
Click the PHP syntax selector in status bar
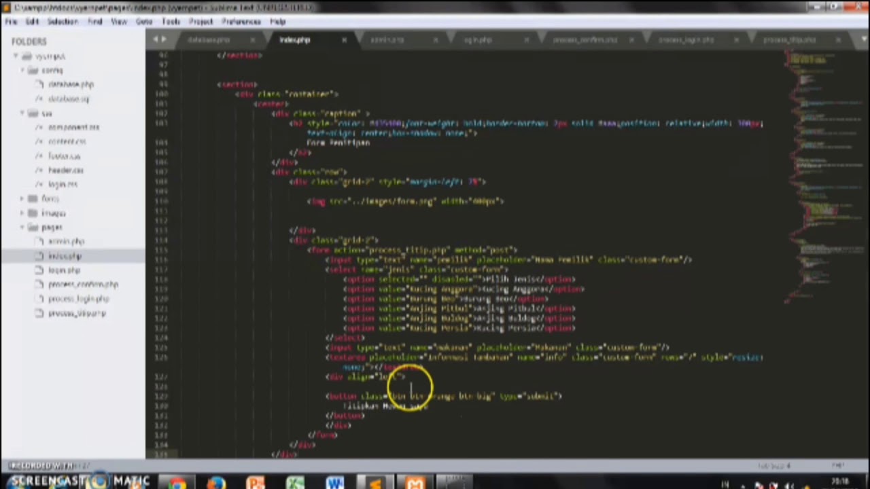(x=838, y=466)
